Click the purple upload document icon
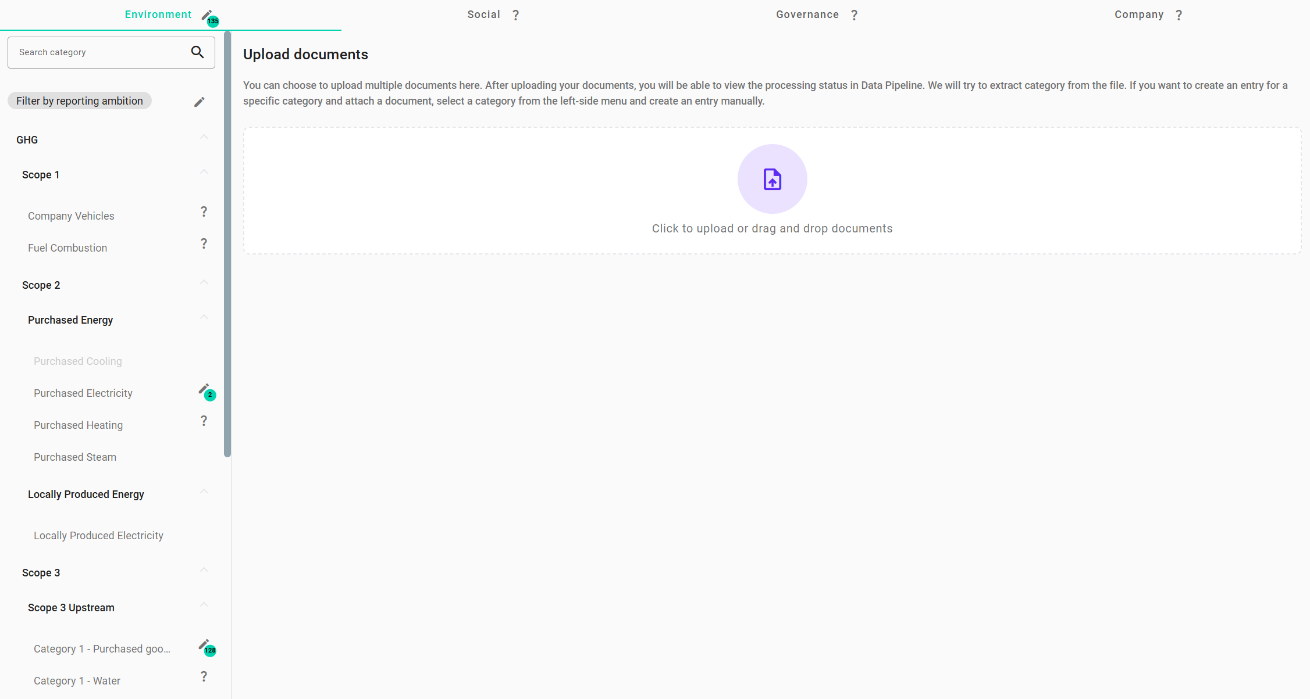 tap(772, 179)
